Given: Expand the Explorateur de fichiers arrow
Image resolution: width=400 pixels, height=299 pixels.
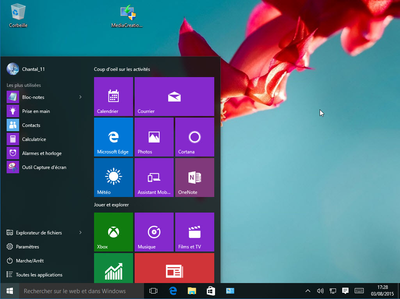Looking at the screenshot, I should [x=80, y=232].
